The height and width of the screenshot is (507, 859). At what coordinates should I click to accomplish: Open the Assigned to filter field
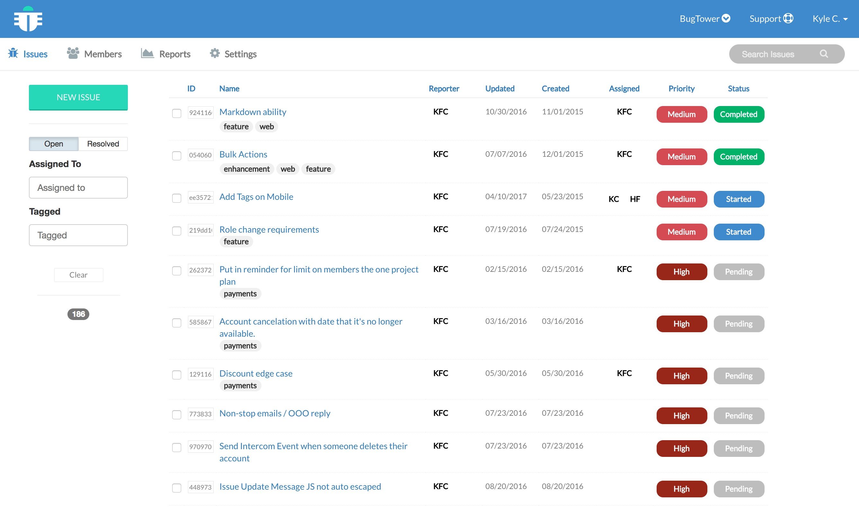[x=78, y=188]
